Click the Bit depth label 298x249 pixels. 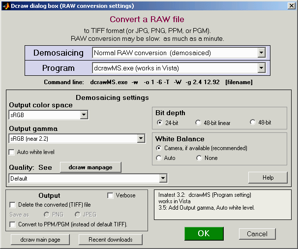tap(170, 113)
